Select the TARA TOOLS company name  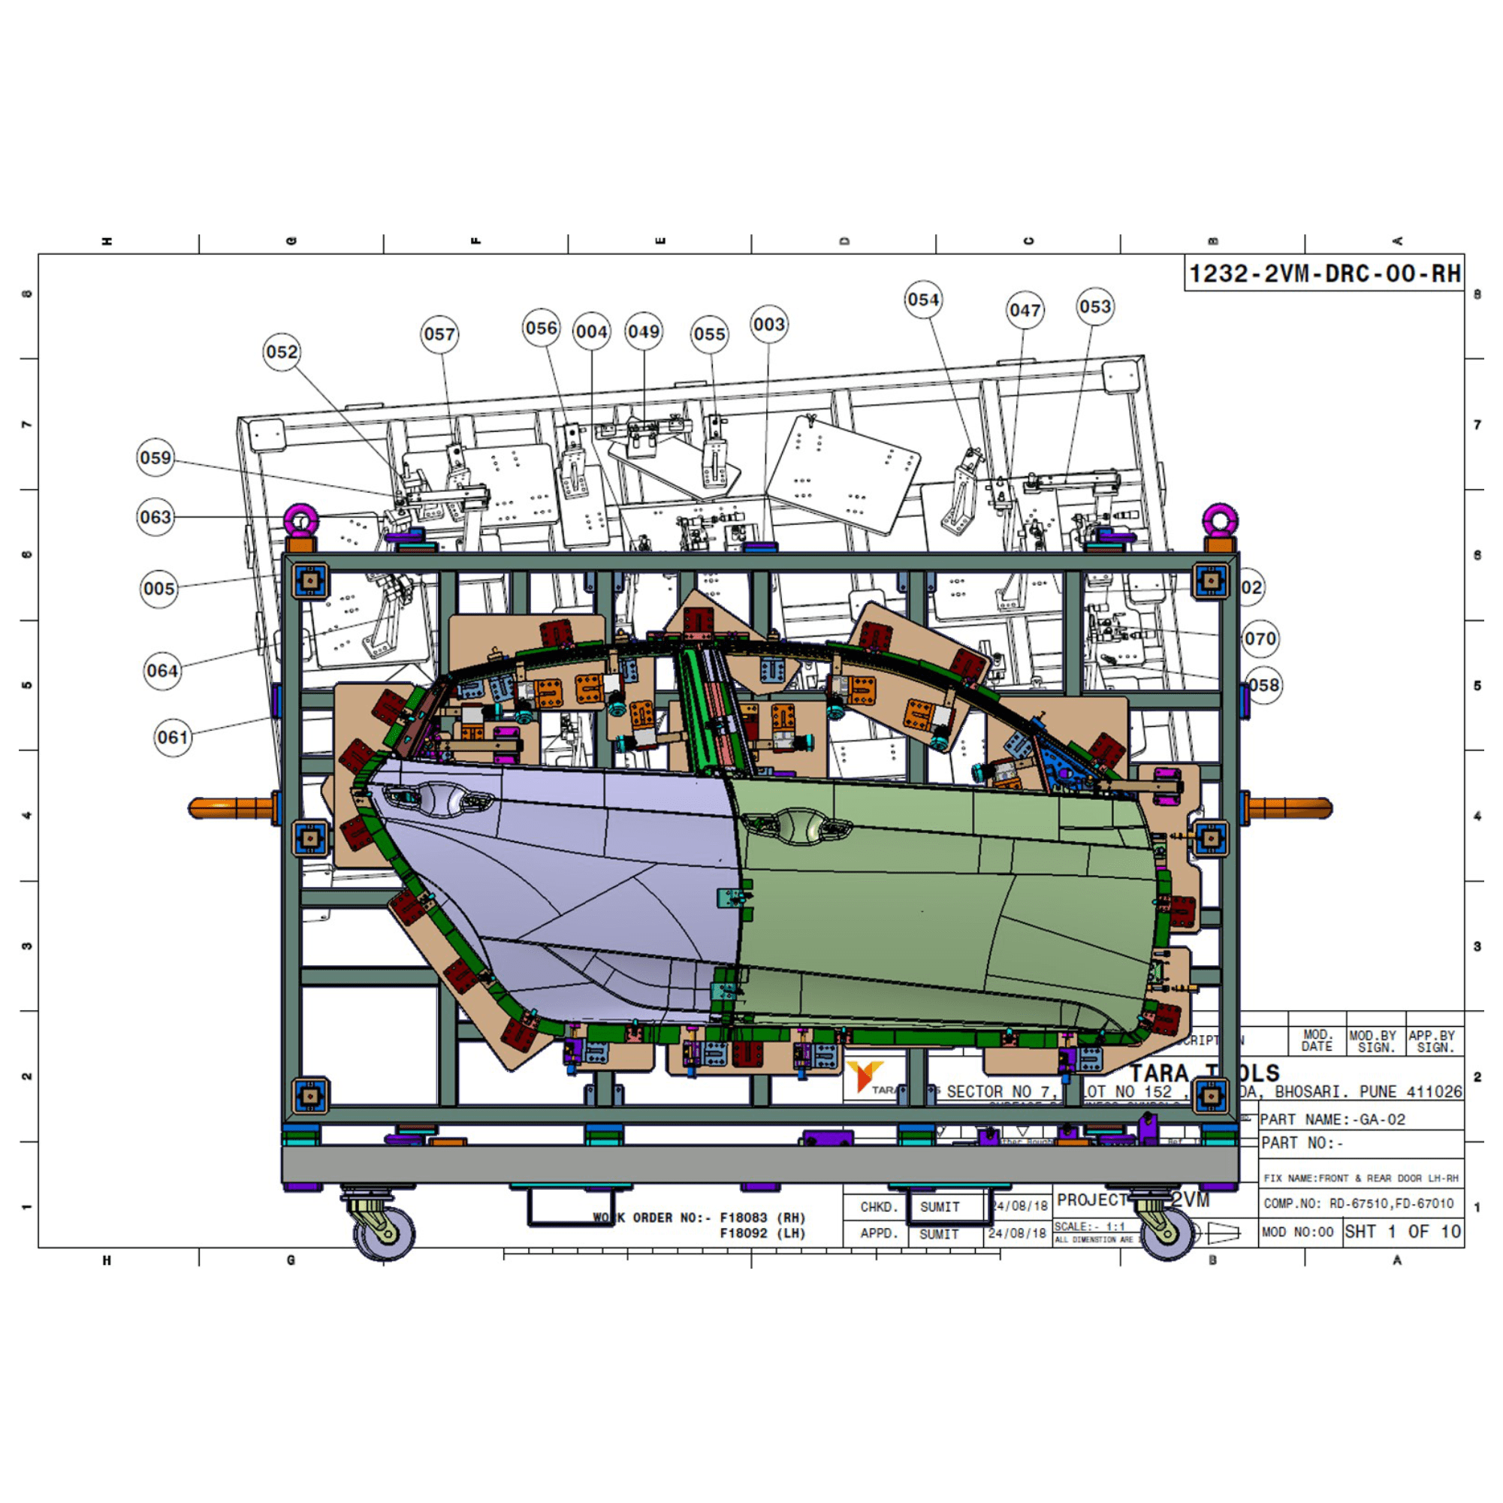click(x=1204, y=1073)
